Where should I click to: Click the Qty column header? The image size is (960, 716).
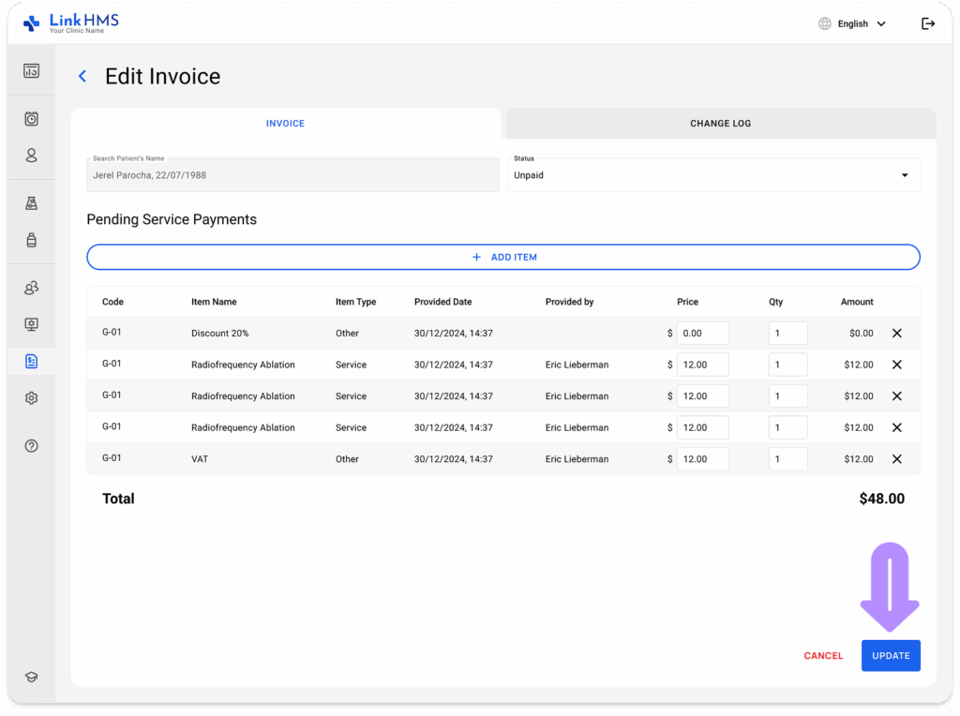[775, 302]
